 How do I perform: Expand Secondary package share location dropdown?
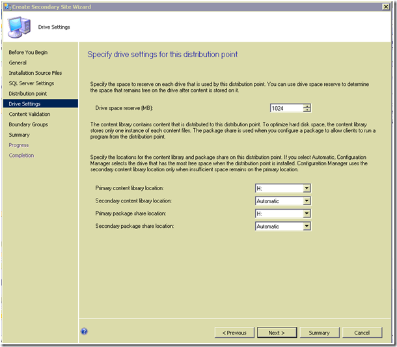307,227
